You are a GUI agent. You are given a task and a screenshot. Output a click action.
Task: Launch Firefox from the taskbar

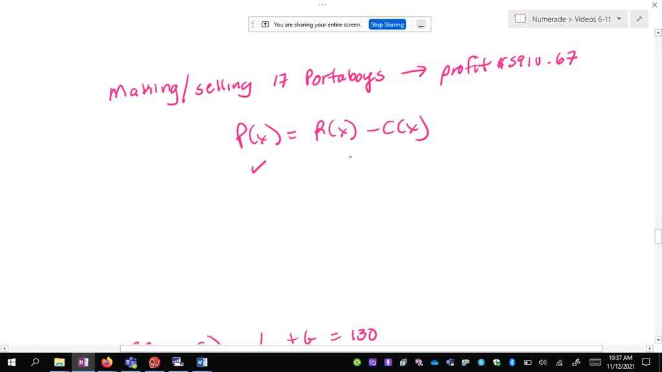(x=107, y=362)
